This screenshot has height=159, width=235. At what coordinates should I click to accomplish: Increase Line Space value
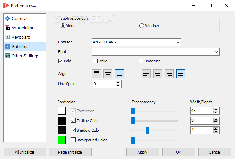pyautogui.click(x=118, y=83)
